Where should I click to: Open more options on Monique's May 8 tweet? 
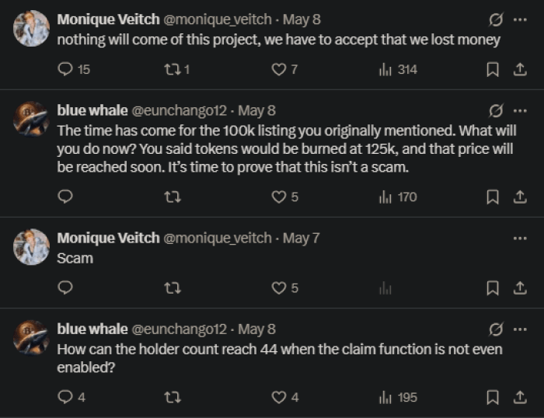point(519,18)
